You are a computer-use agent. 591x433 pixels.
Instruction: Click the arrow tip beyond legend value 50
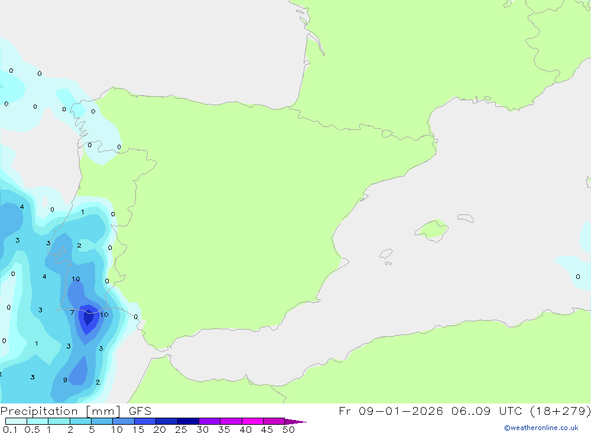coord(296,421)
